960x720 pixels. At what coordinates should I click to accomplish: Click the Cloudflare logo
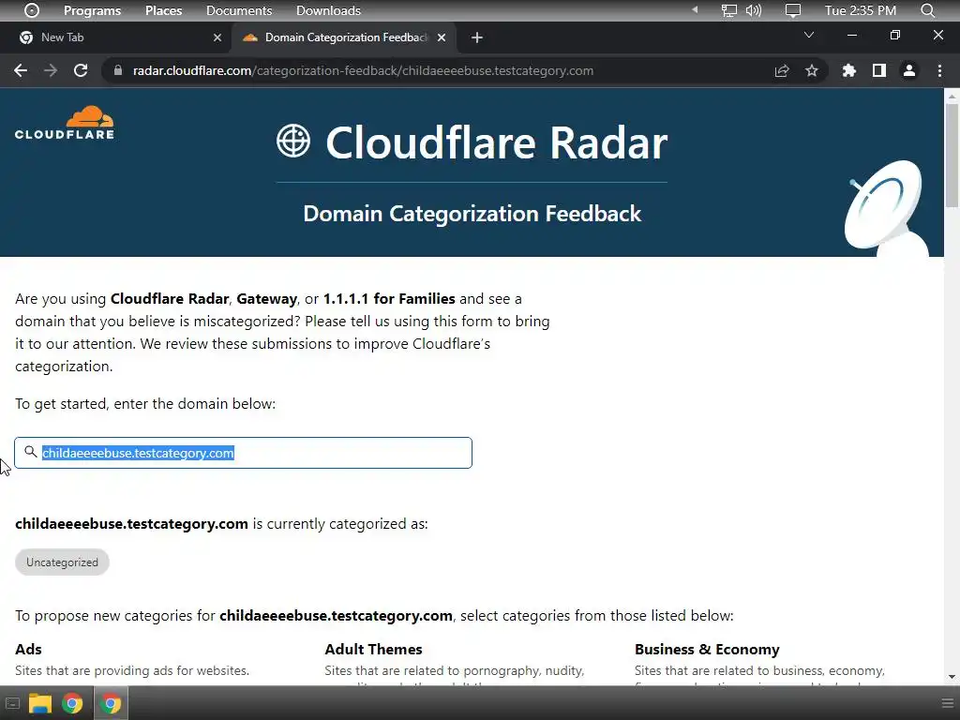[x=65, y=123]
